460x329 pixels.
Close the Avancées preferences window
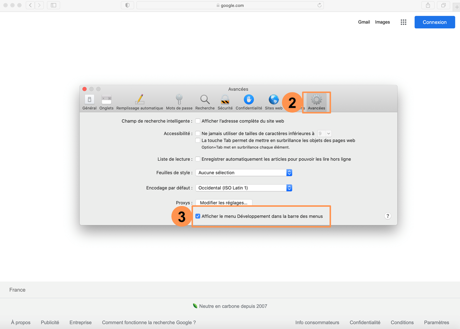point(85,89)
